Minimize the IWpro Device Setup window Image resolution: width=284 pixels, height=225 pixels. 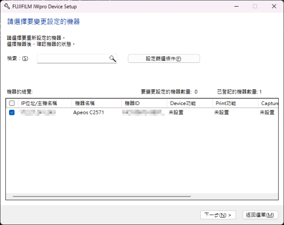point(236,7)
